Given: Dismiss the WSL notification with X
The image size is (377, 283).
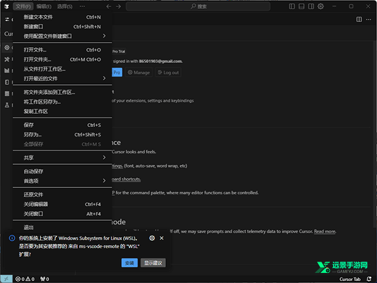Looking at the screenshot, I should coord(162,239).
